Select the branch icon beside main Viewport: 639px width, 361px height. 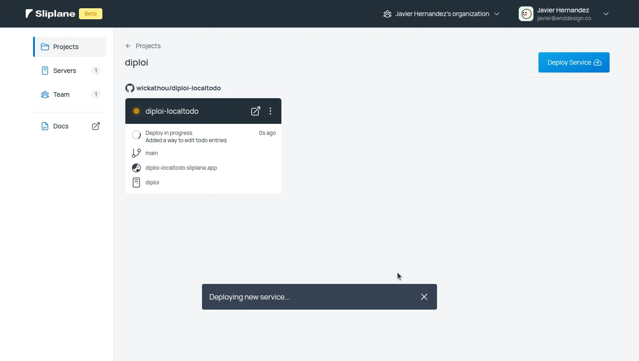(136, 153)
